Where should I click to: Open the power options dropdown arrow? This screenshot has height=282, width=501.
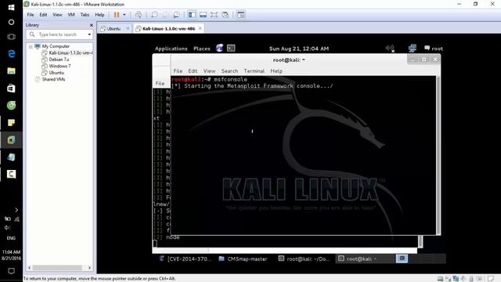124,15
